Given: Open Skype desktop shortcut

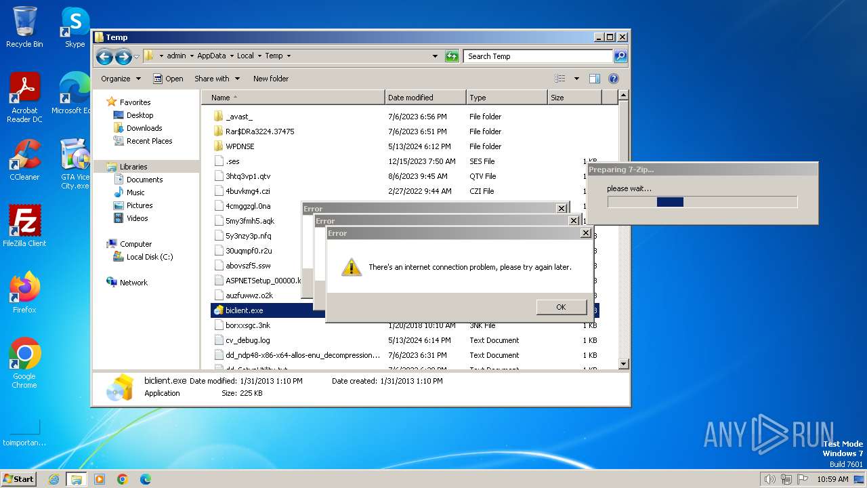Looking at the screenshot, I should [x=75, y=27].
